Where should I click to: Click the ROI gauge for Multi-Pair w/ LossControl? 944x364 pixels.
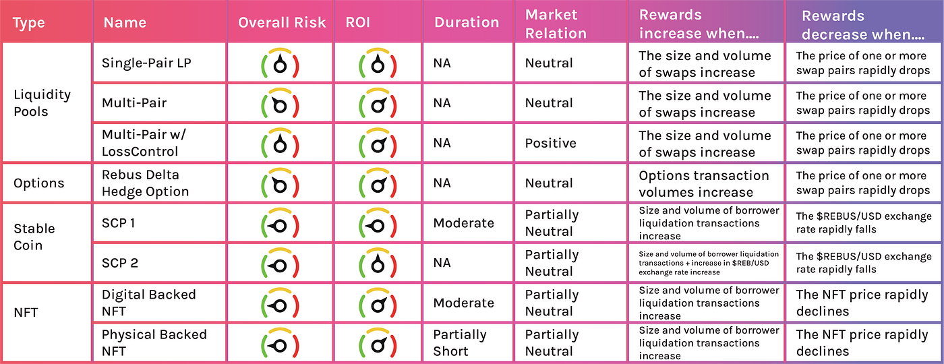click(x=377, y=142)
